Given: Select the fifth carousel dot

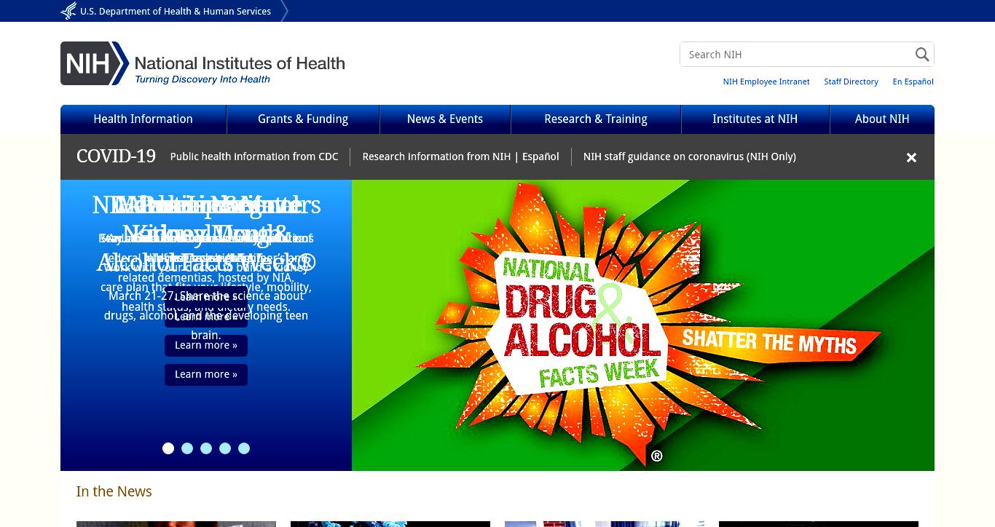Looking at the screenshot, I should (244, 448).
